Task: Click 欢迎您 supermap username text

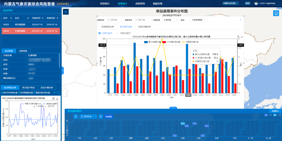Action: 267,3
